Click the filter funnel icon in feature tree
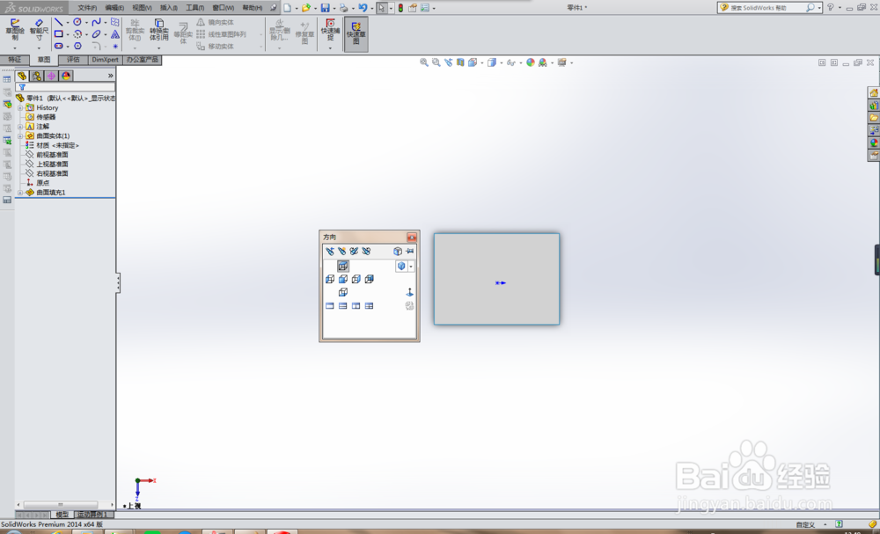 pos(22,87)
